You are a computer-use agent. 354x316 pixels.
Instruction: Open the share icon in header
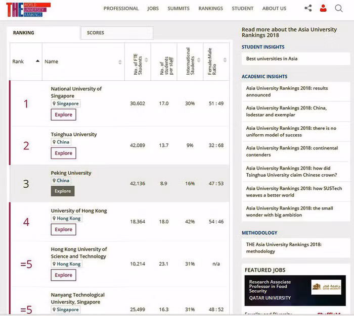308,8
